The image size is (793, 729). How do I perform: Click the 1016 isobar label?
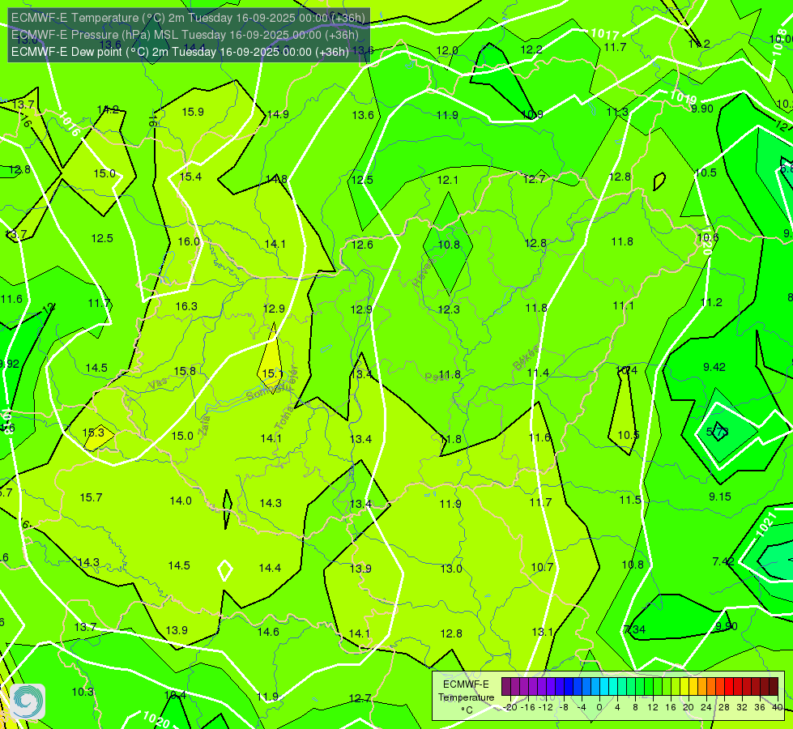(70, 123)
